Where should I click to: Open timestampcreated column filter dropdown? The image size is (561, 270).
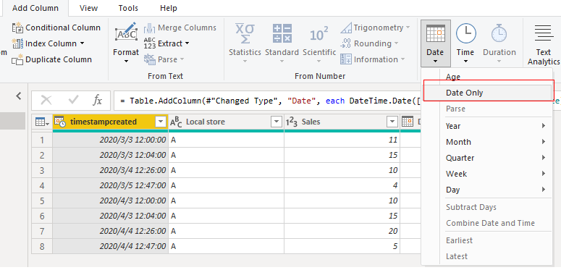tap(160, 122)
